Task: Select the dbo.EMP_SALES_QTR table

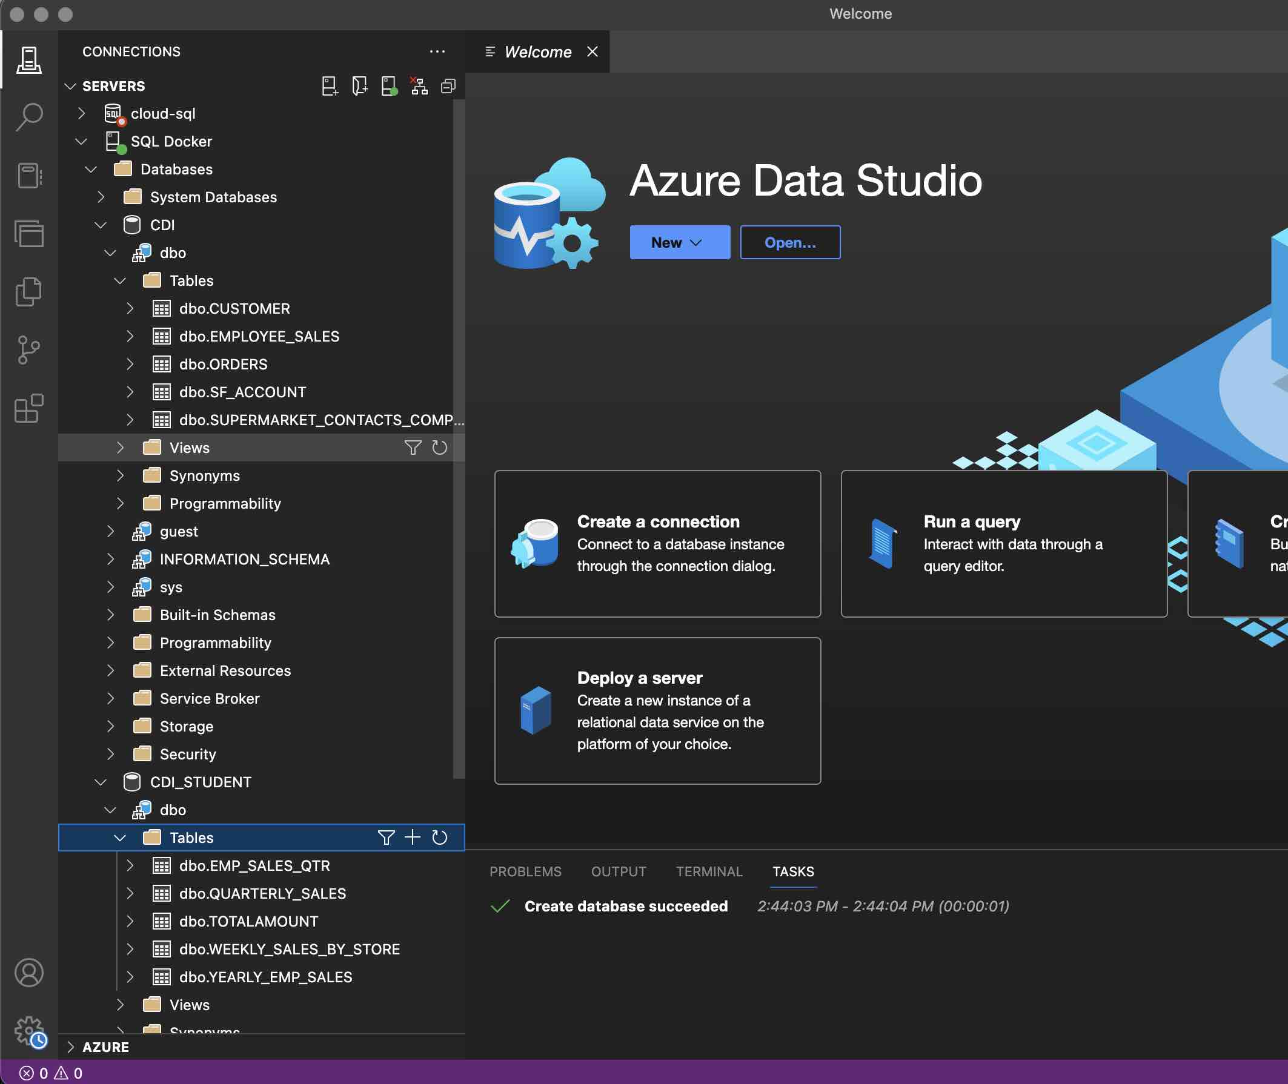Action: point(254,865)
